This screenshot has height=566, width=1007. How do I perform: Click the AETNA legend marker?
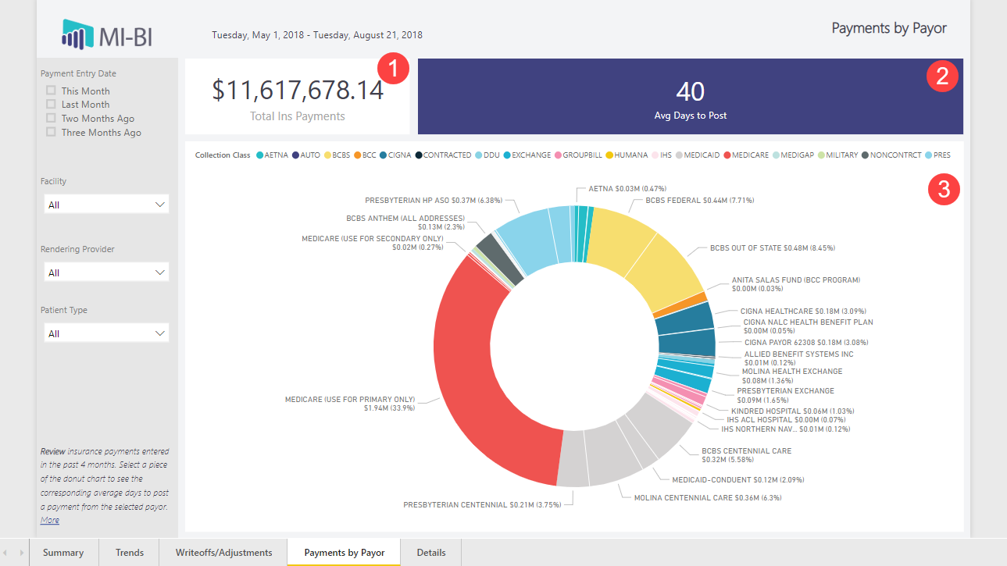(x=259, y=155)
